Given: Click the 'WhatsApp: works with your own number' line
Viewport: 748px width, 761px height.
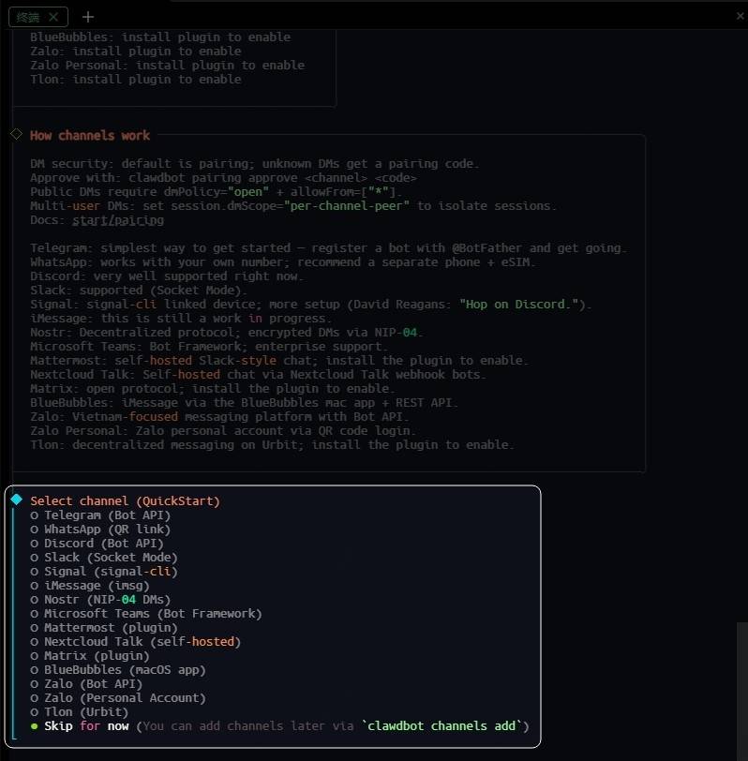Looking at the screenshot, I should (282, 262).
